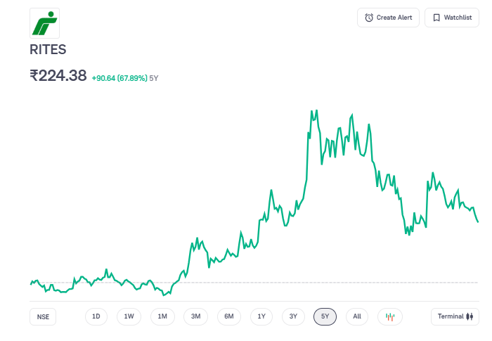Show All-time price history

click(x=357, y=316)
